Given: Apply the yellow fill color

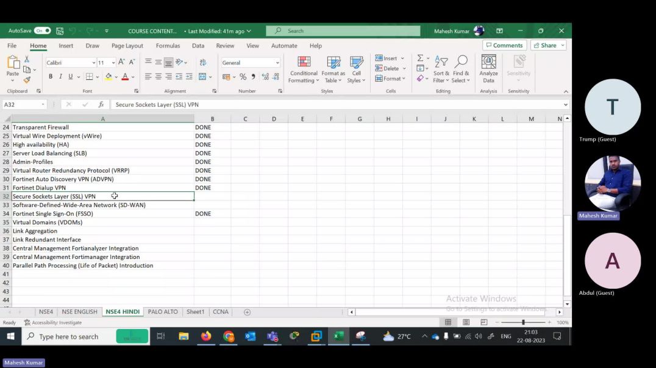Looking at the screenshot, I should click(x=109, y=77).
